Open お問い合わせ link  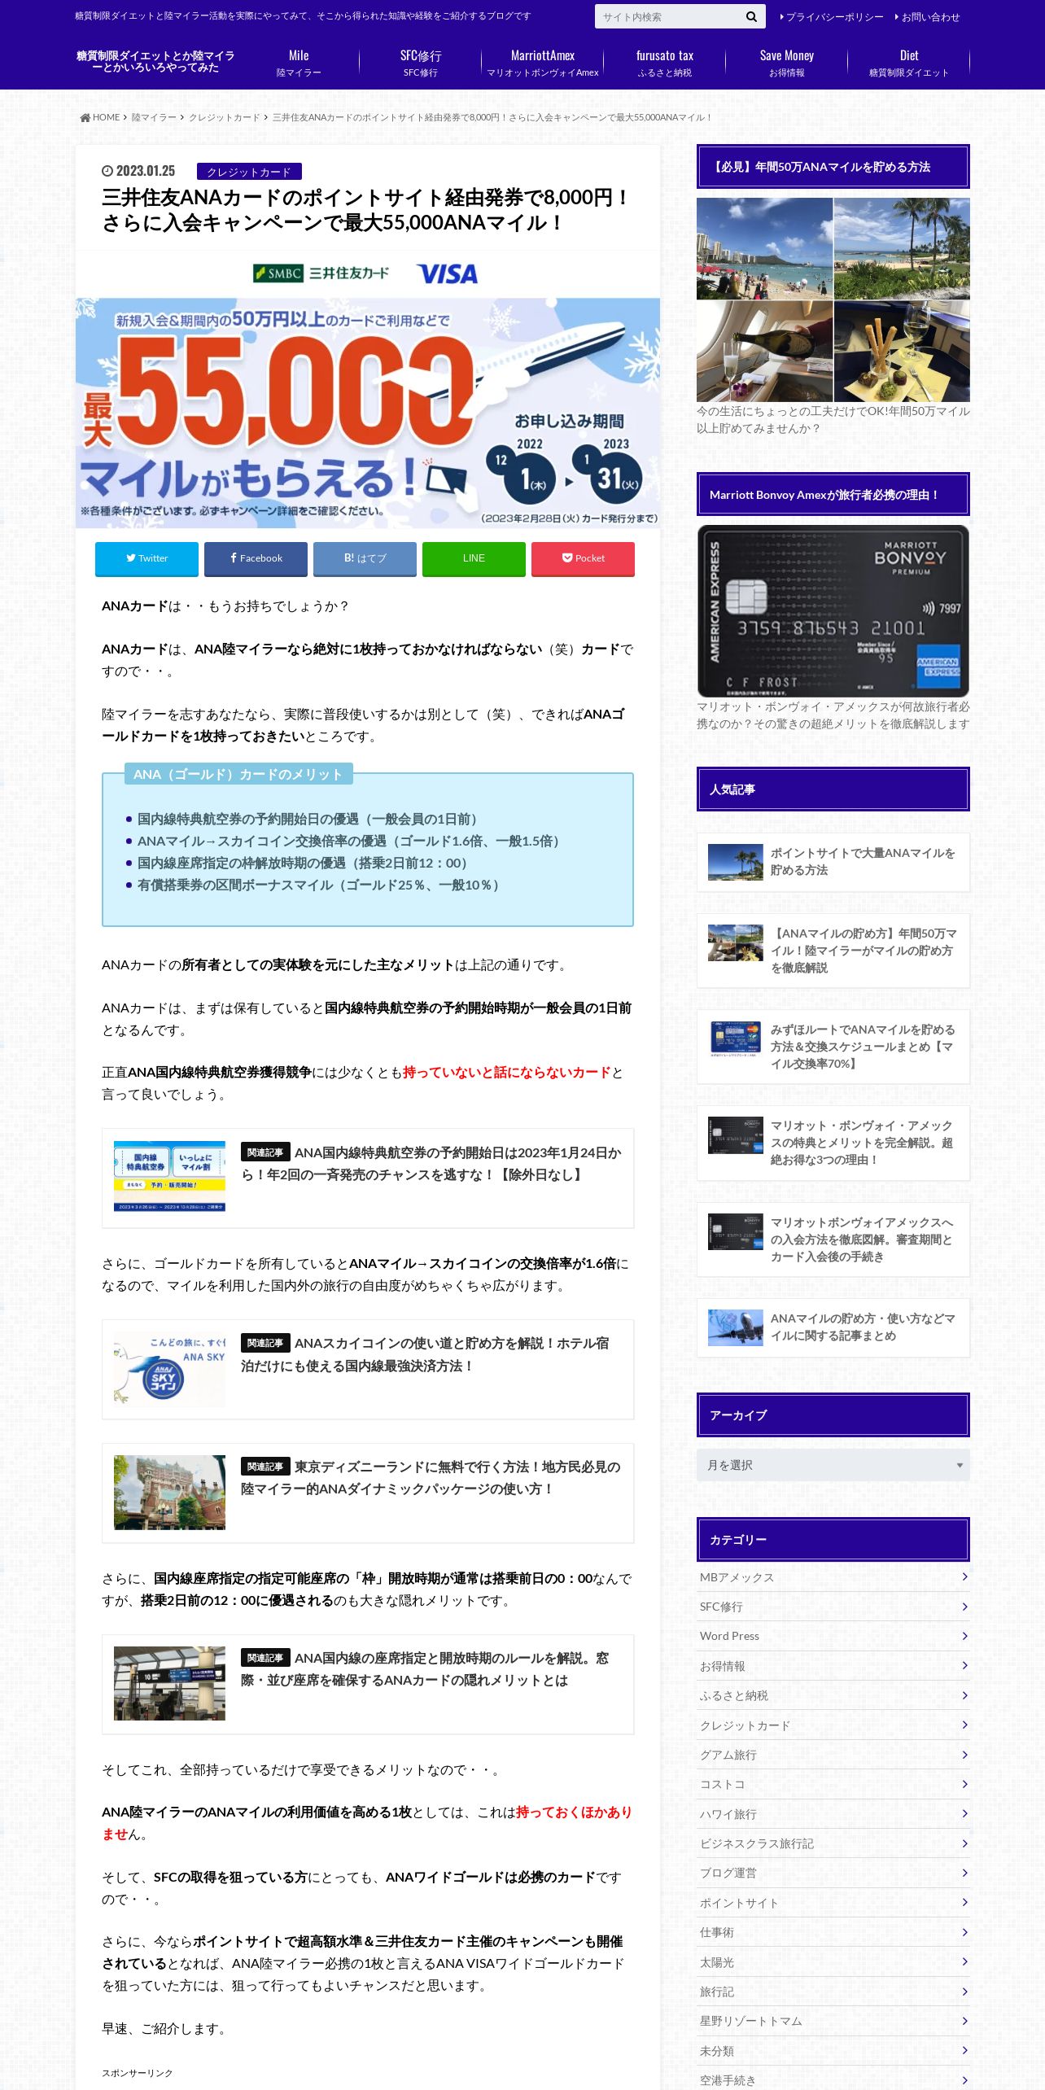pos(927,17)
